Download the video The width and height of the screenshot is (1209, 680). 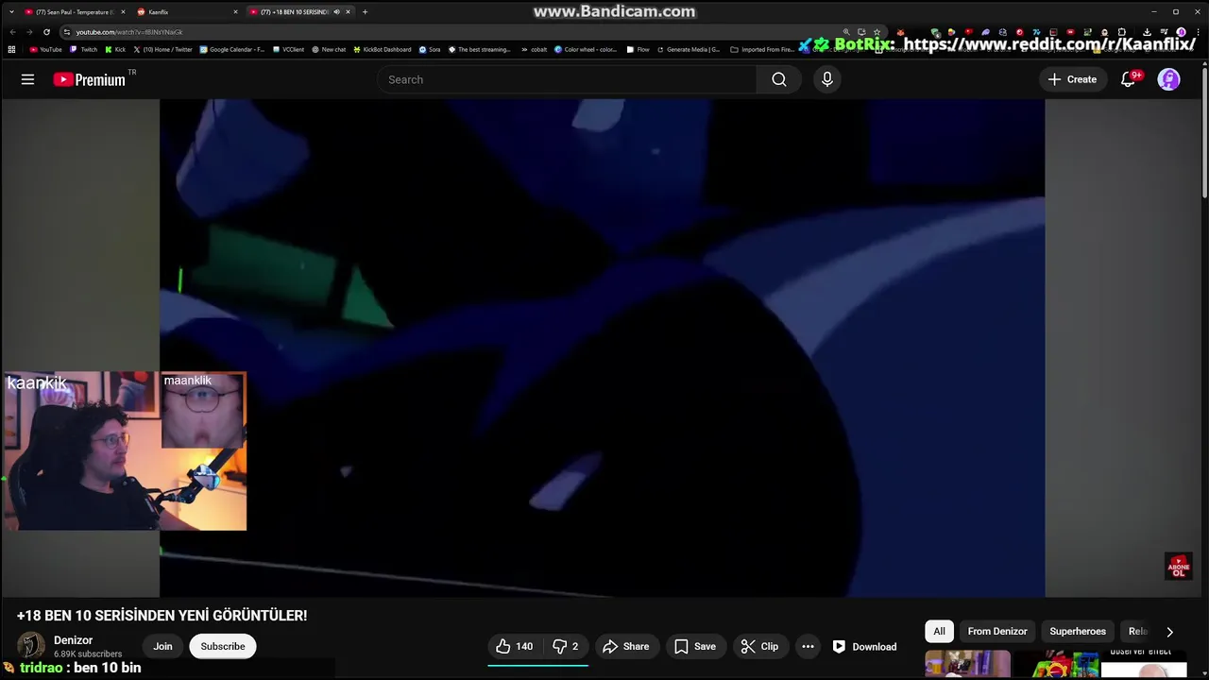click(864, 646)
